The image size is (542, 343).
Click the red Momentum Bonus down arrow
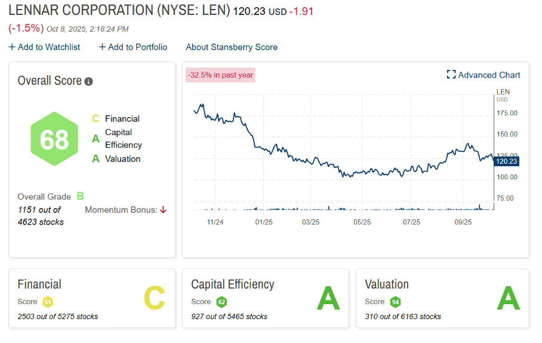click(163, 210)
